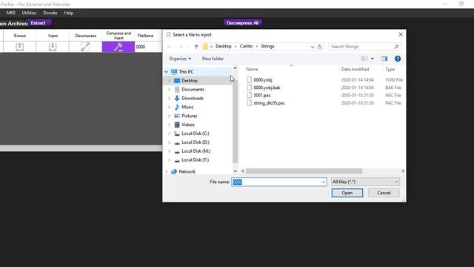Go up one folder level in dialog
474x267 pixels.
(x=196, y=47)
